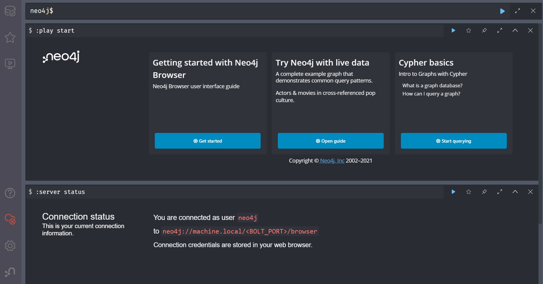Click the neo4j://machine.local connection URL
Screen dimensions: 543x284
click(x=240, y=231)
